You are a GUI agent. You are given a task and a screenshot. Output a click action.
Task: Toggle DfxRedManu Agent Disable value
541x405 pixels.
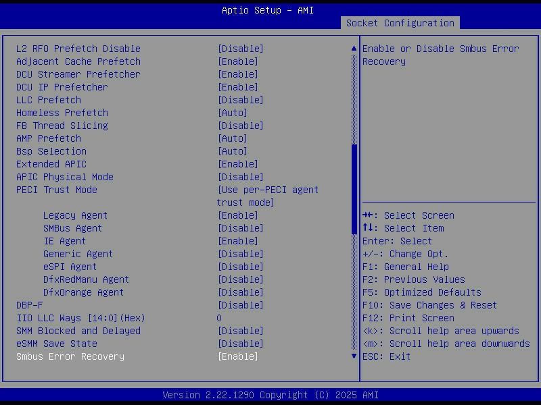pos(241,279)
